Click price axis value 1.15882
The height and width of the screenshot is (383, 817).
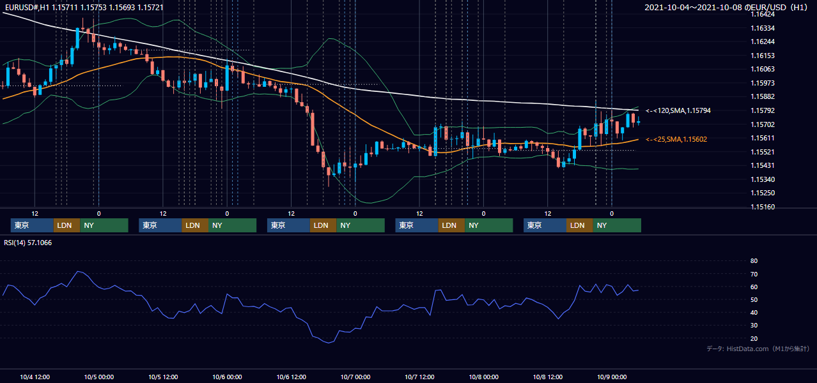[762, 96]
